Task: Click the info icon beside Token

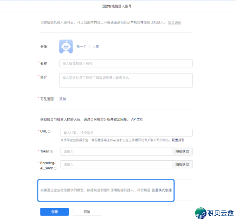Action: point(52,152)
